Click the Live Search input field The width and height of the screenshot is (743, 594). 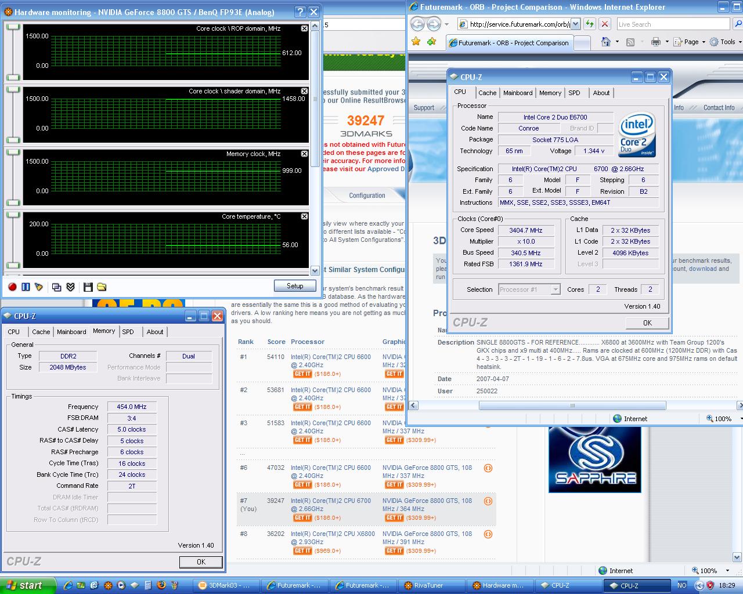point(673,24)
